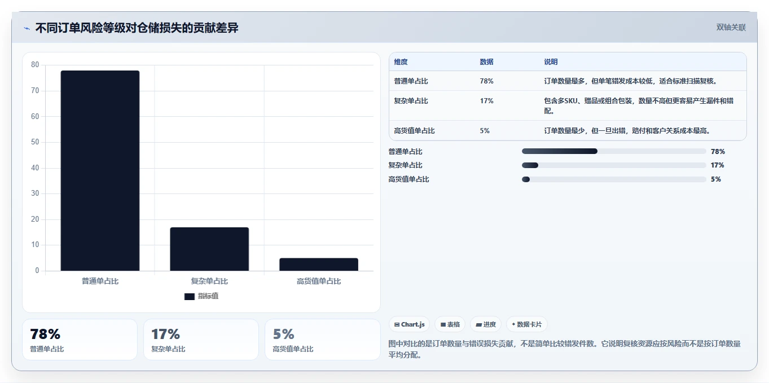This screenshot has width=769, height=383.
Task: Select the 复杂单占比 table row cell
Action: click(411, 101)
